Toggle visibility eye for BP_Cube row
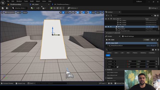 pos(106,27)
